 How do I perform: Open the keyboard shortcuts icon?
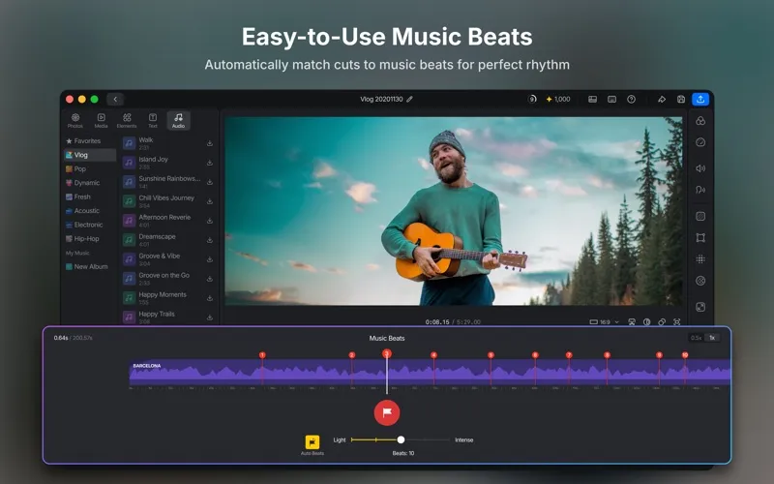click(x=611, y=100)
